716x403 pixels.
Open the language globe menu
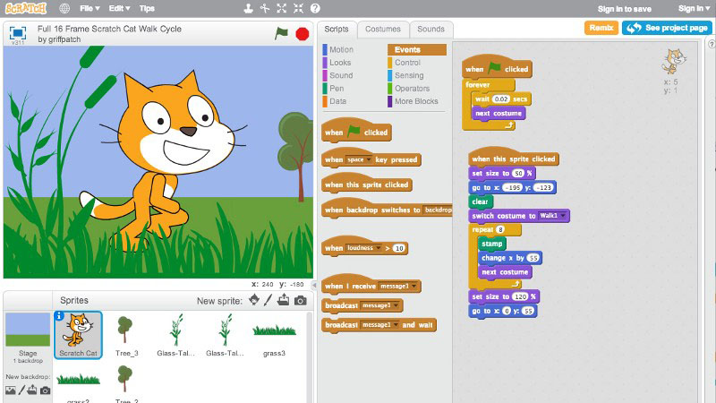click(64, 8)
